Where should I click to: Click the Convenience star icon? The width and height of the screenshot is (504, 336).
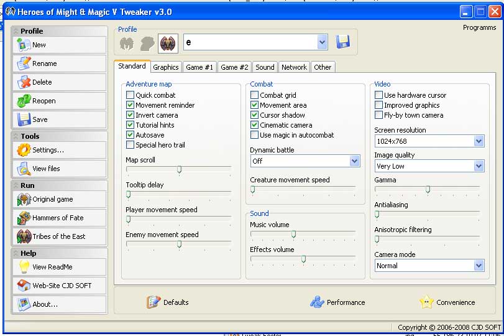[x=426, y=302]
